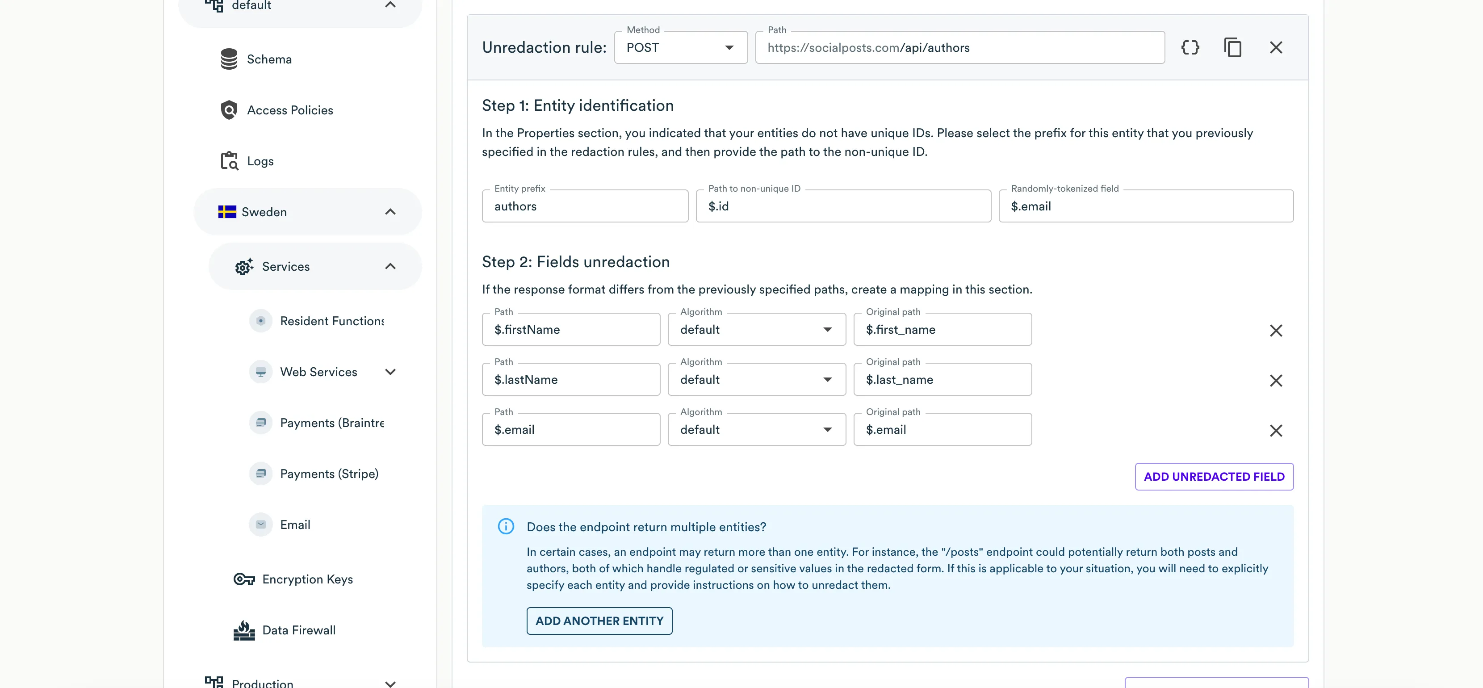This screenshot has width=1483, height=688.
Task: Select Payments (Stripe) service
Action: 329,474
